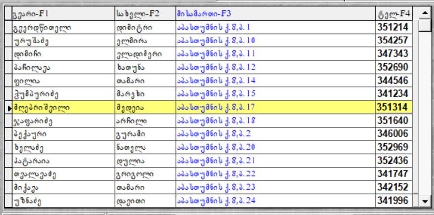Click the address cell ending in ბ.1
The image size is (434, 215).
point(275,27)
